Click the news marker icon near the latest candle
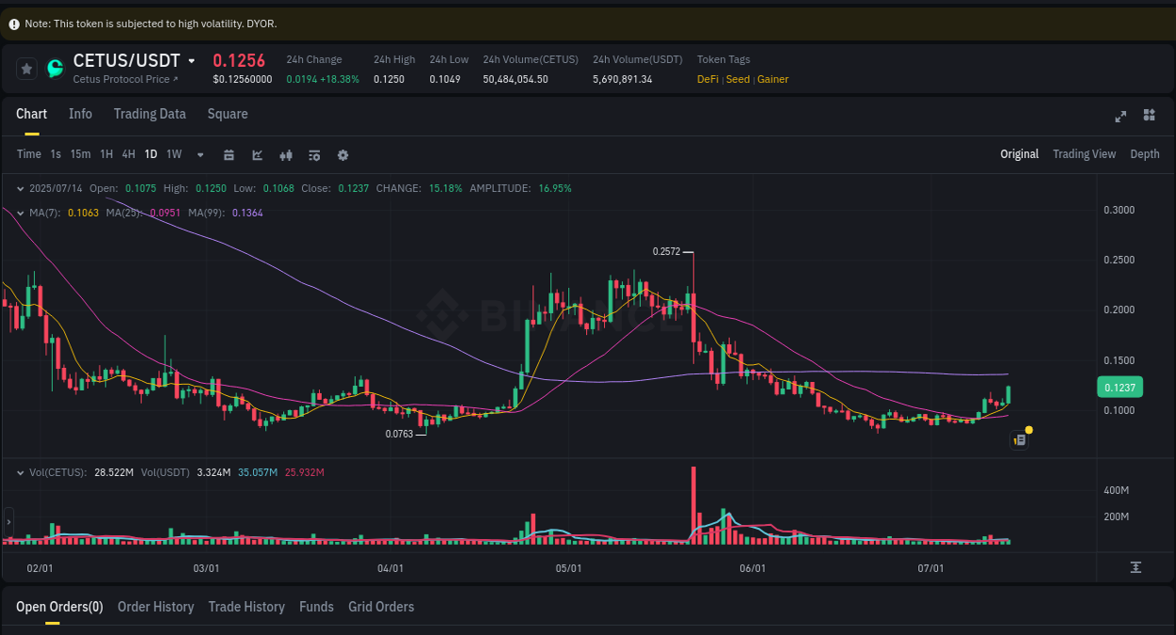 click(x=1019, y=439)
